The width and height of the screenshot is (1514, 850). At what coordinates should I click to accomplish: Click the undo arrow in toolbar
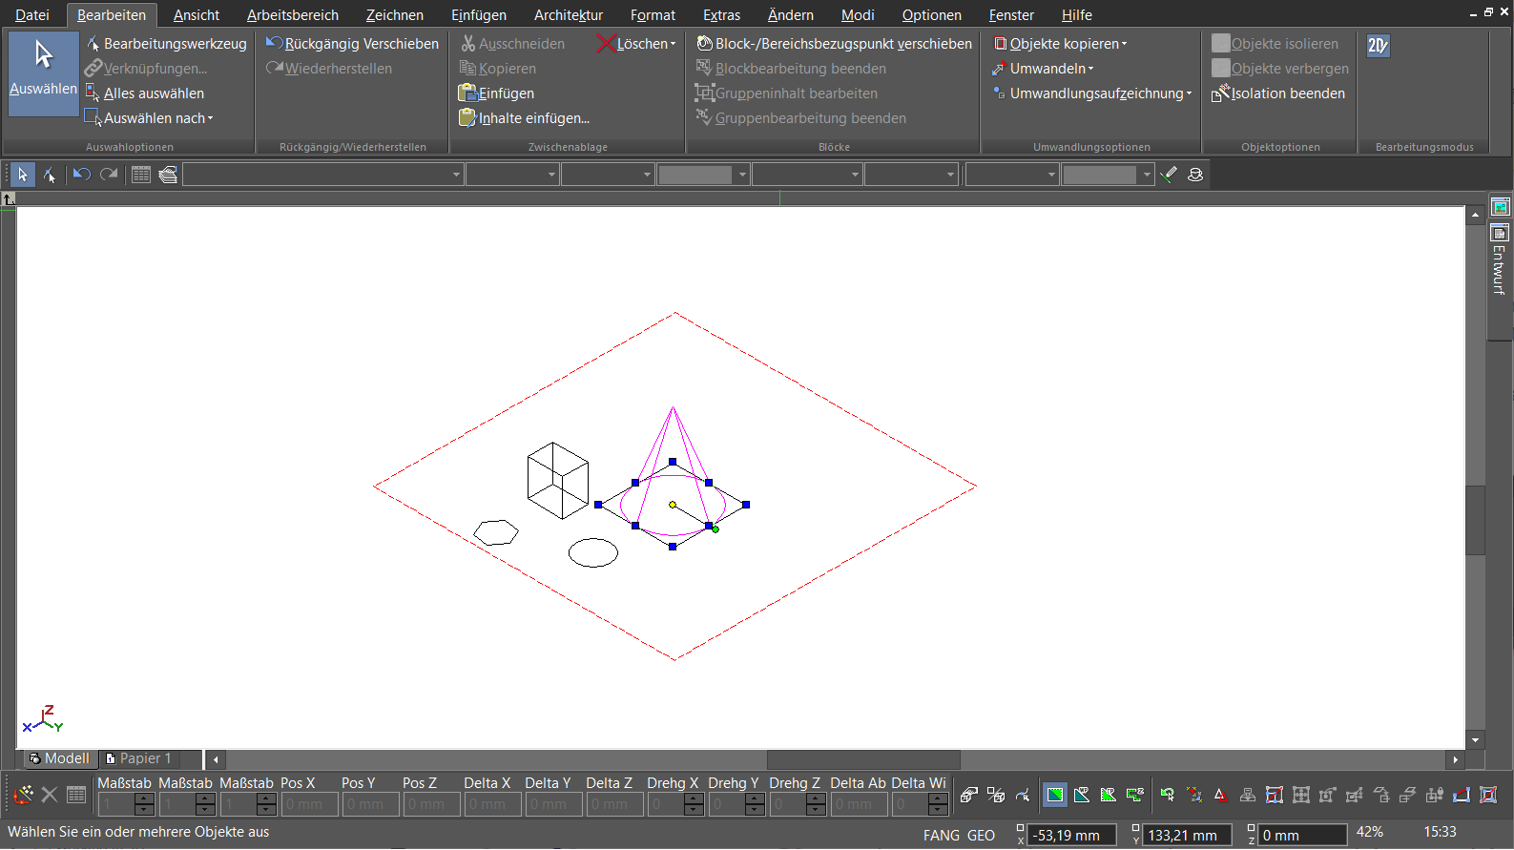tap(82, 175)
